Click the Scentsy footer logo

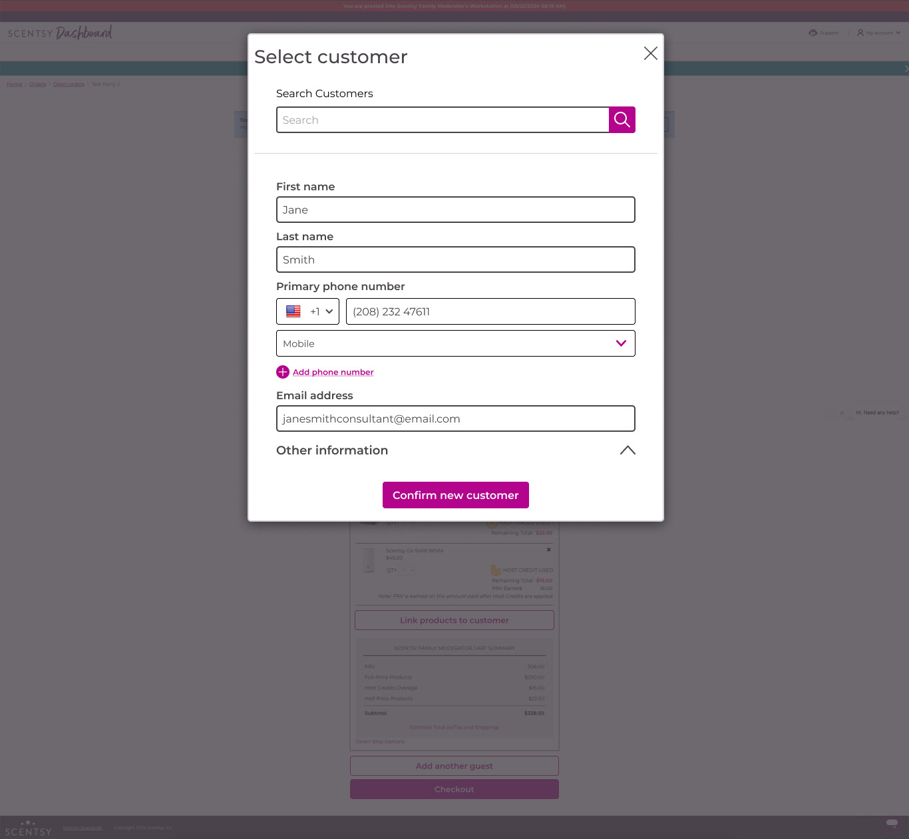[x=28, y=828]
